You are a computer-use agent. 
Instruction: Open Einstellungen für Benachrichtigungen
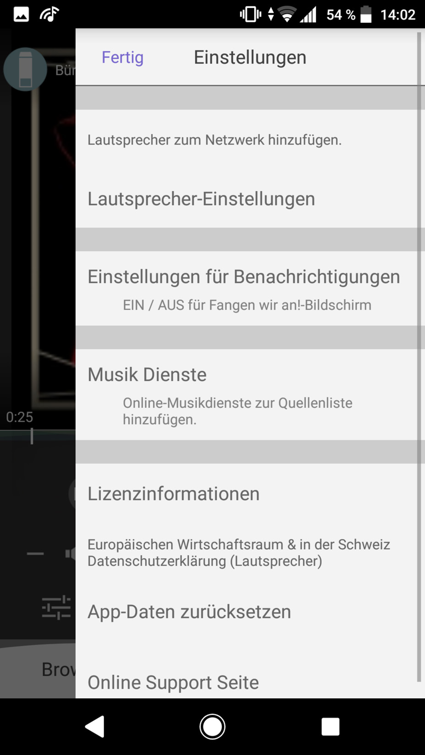click(x=247, y=288)
